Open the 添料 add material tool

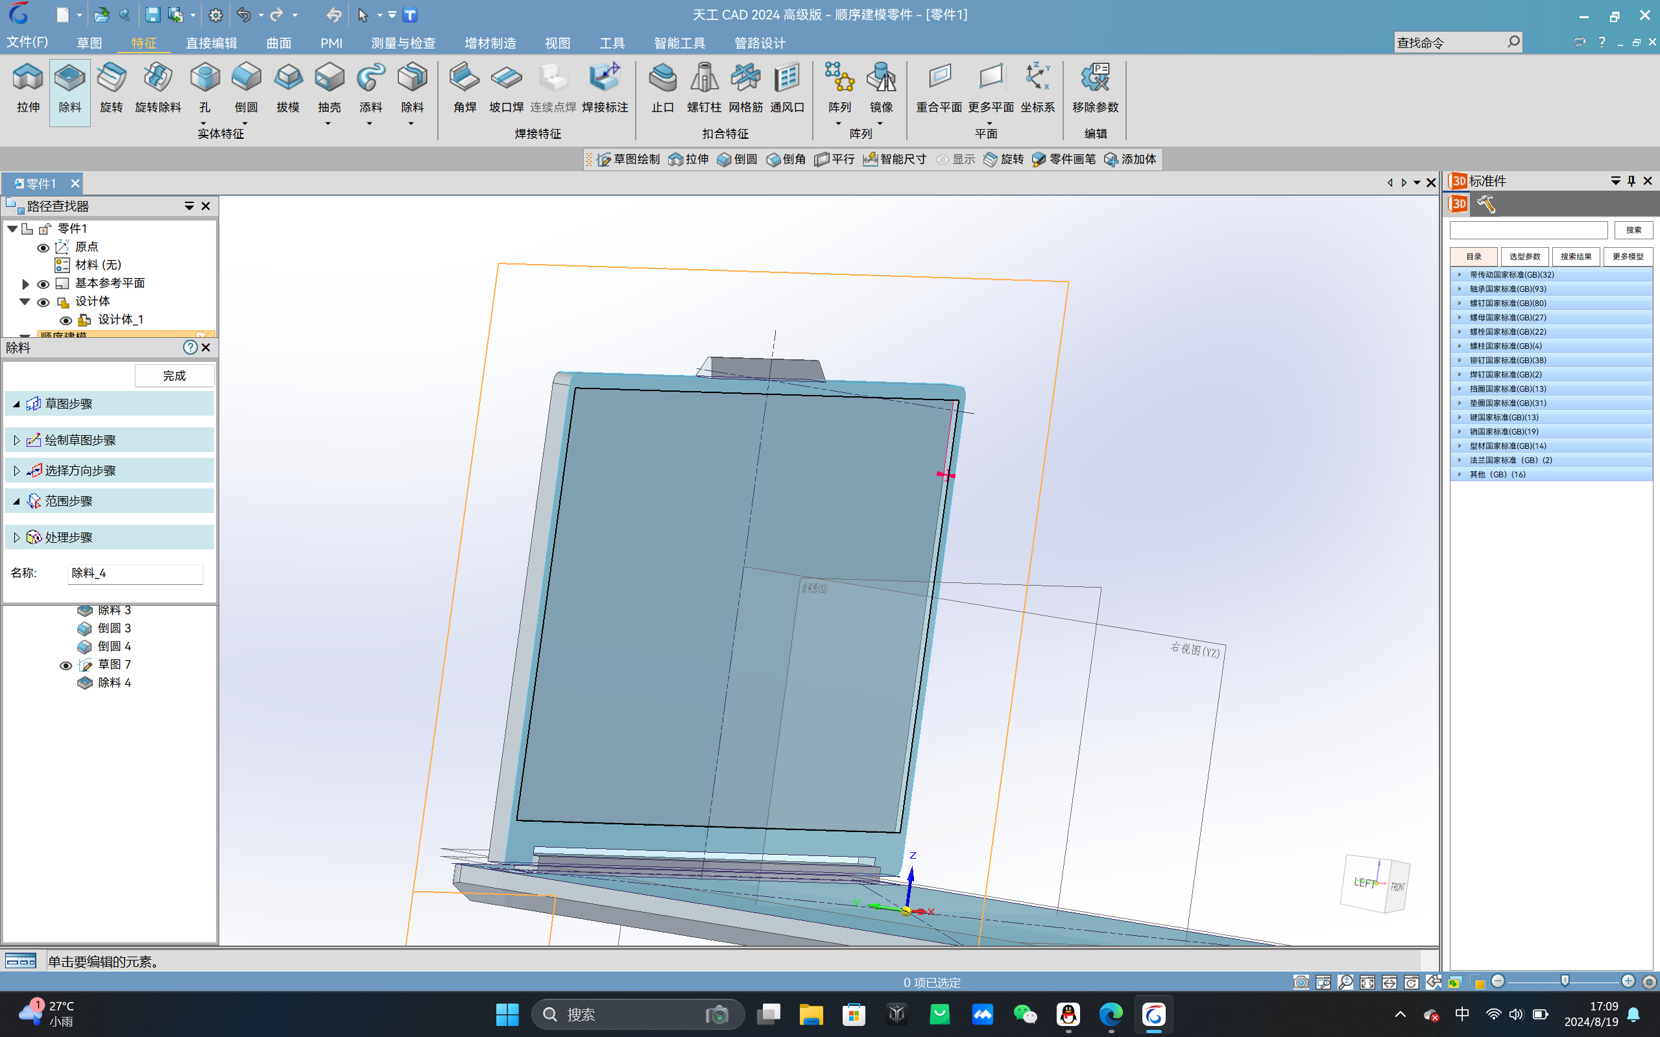tap(370, 88)
